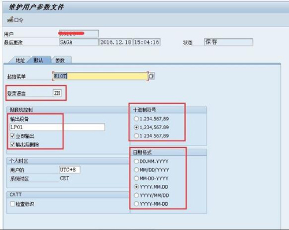
Task: Click the date value 2016.12.18
Action: coord(116,42)
